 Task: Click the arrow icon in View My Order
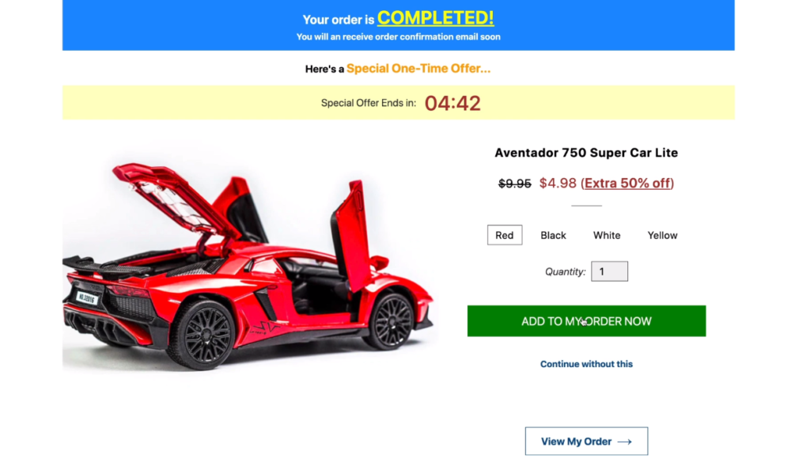click(x=624, y=442)
